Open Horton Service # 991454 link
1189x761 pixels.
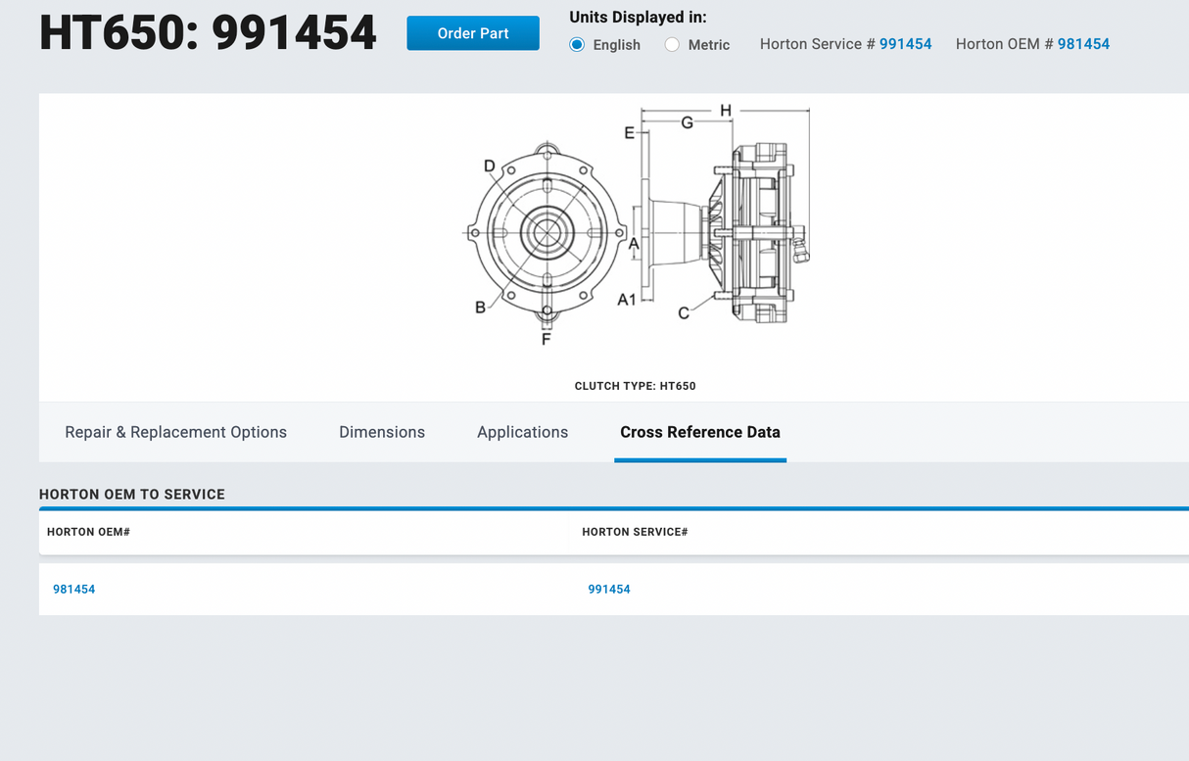[905, 44]
